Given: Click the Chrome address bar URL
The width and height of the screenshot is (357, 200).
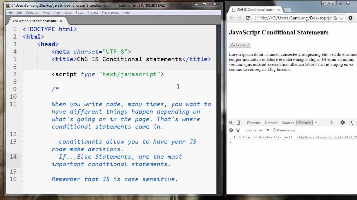Looking at the screenshot, I should tap(296, 18).
